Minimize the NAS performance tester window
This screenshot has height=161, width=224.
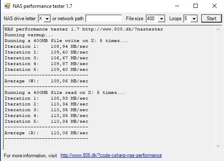pos(177,6)
